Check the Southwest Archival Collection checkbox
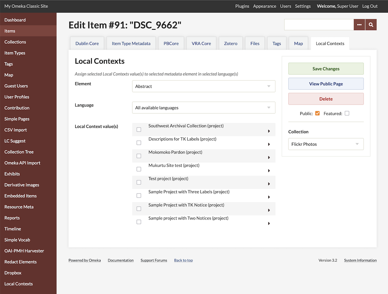388x294 pixels. point(139,130)
